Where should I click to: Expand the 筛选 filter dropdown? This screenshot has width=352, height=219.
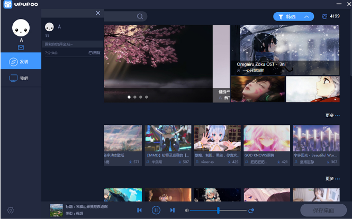click(x=293, y=16)
